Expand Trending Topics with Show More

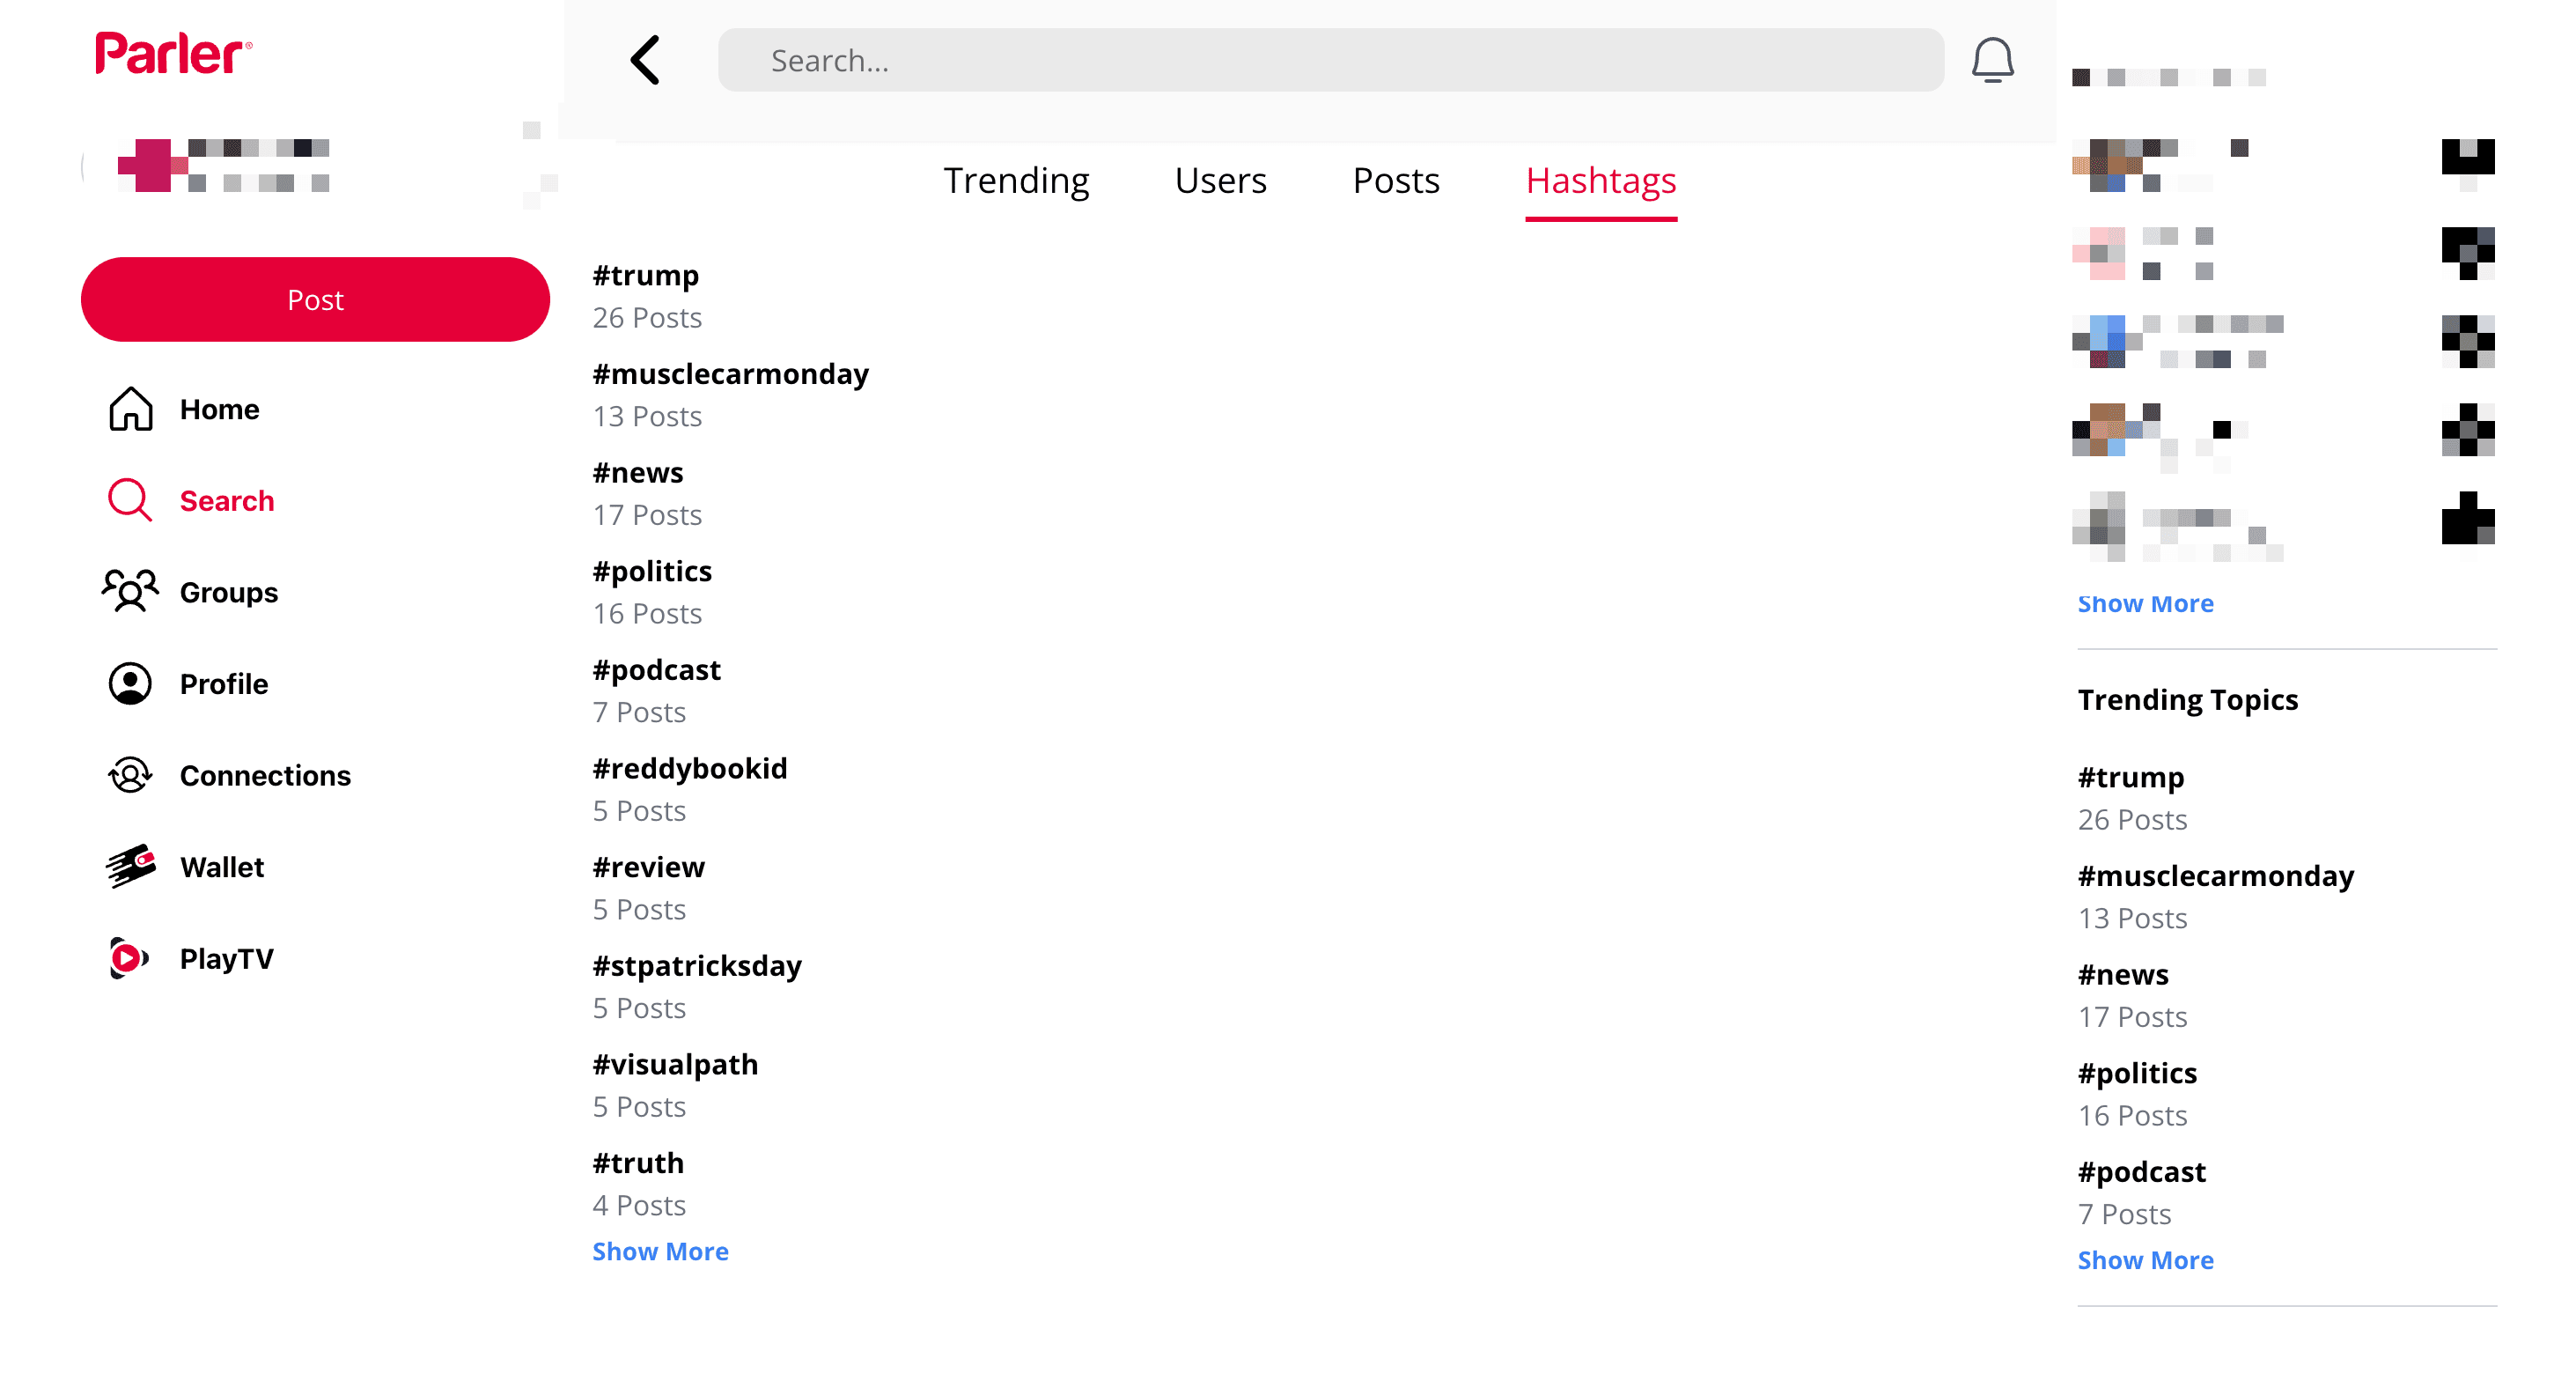coord(2145,1261)
